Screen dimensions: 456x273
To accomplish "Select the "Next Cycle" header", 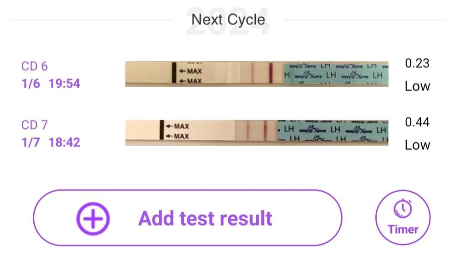I will [x=228, y=20].
